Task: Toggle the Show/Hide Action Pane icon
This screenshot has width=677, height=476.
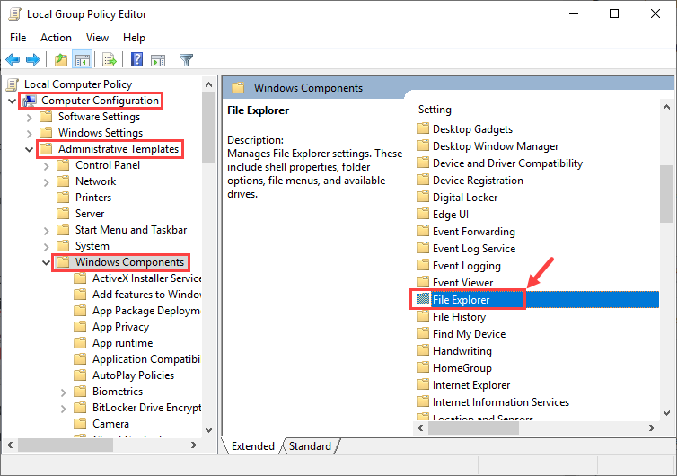Action: pos(158,60)
